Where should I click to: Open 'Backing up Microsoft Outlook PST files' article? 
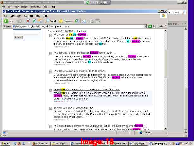74,108
